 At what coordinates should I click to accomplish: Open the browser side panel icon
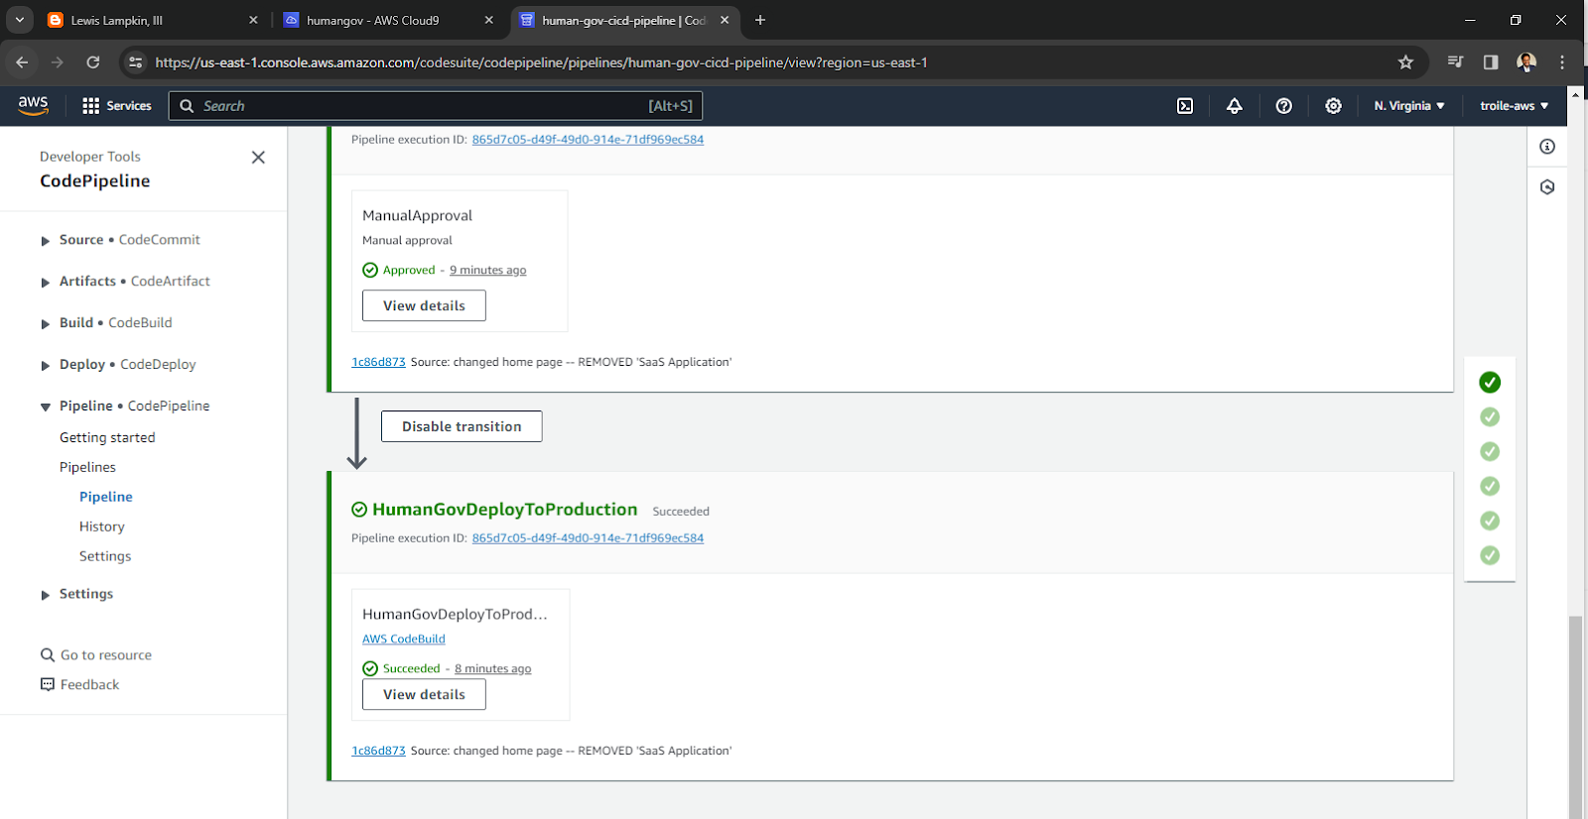point(1491,62)
